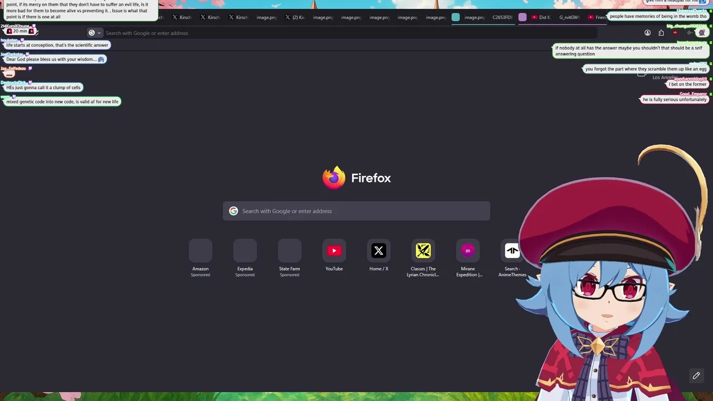
Task: Expand the search engine selector in address bar
Action: click(95, 33)
